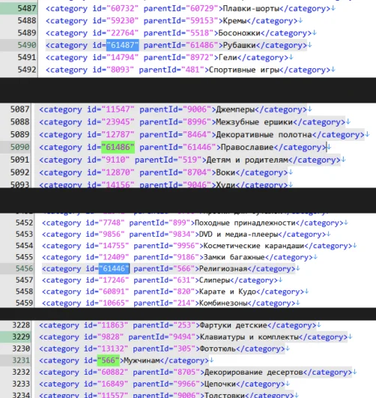Click id value "10665"
The height and width of the screenshot is (398, 376).
[114, 303]
